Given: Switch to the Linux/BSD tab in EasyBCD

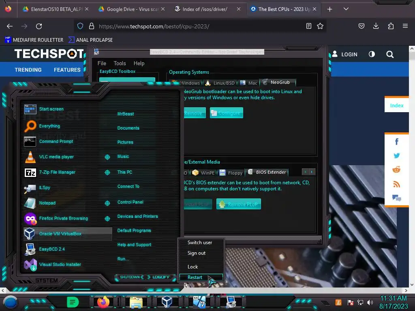Looking at the screenshot, I should click(220, 83).
